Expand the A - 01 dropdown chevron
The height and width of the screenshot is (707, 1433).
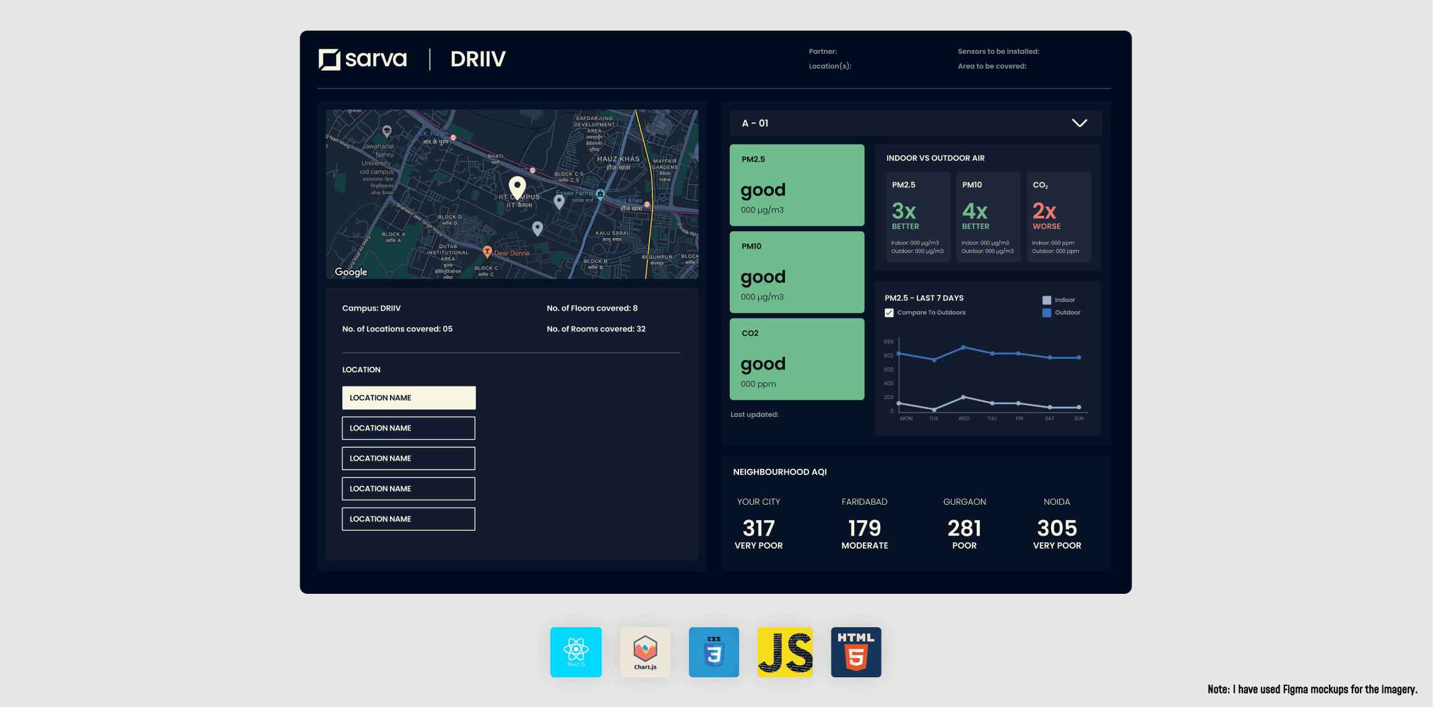[1079, 123]
